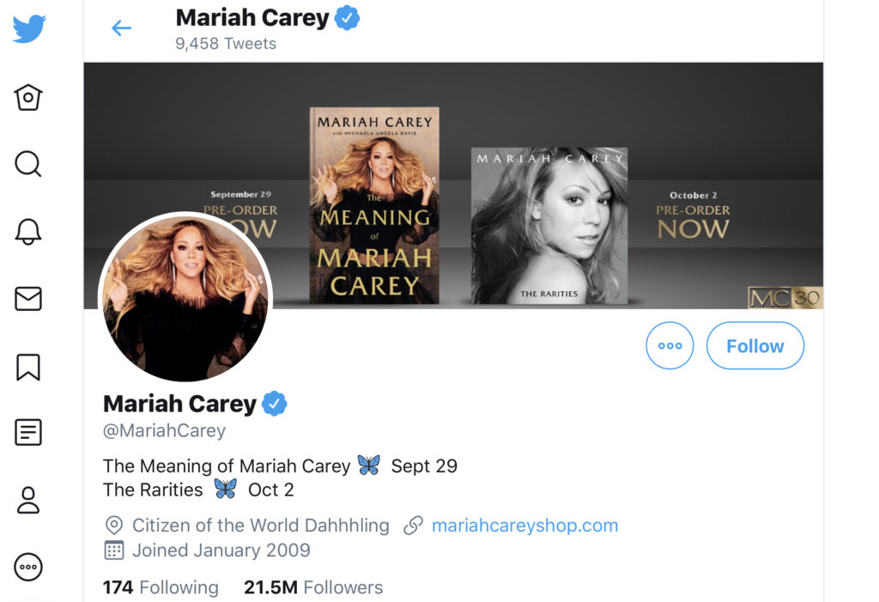Open the header banner image
Screen dimensions: 879x602
[453, 185]
